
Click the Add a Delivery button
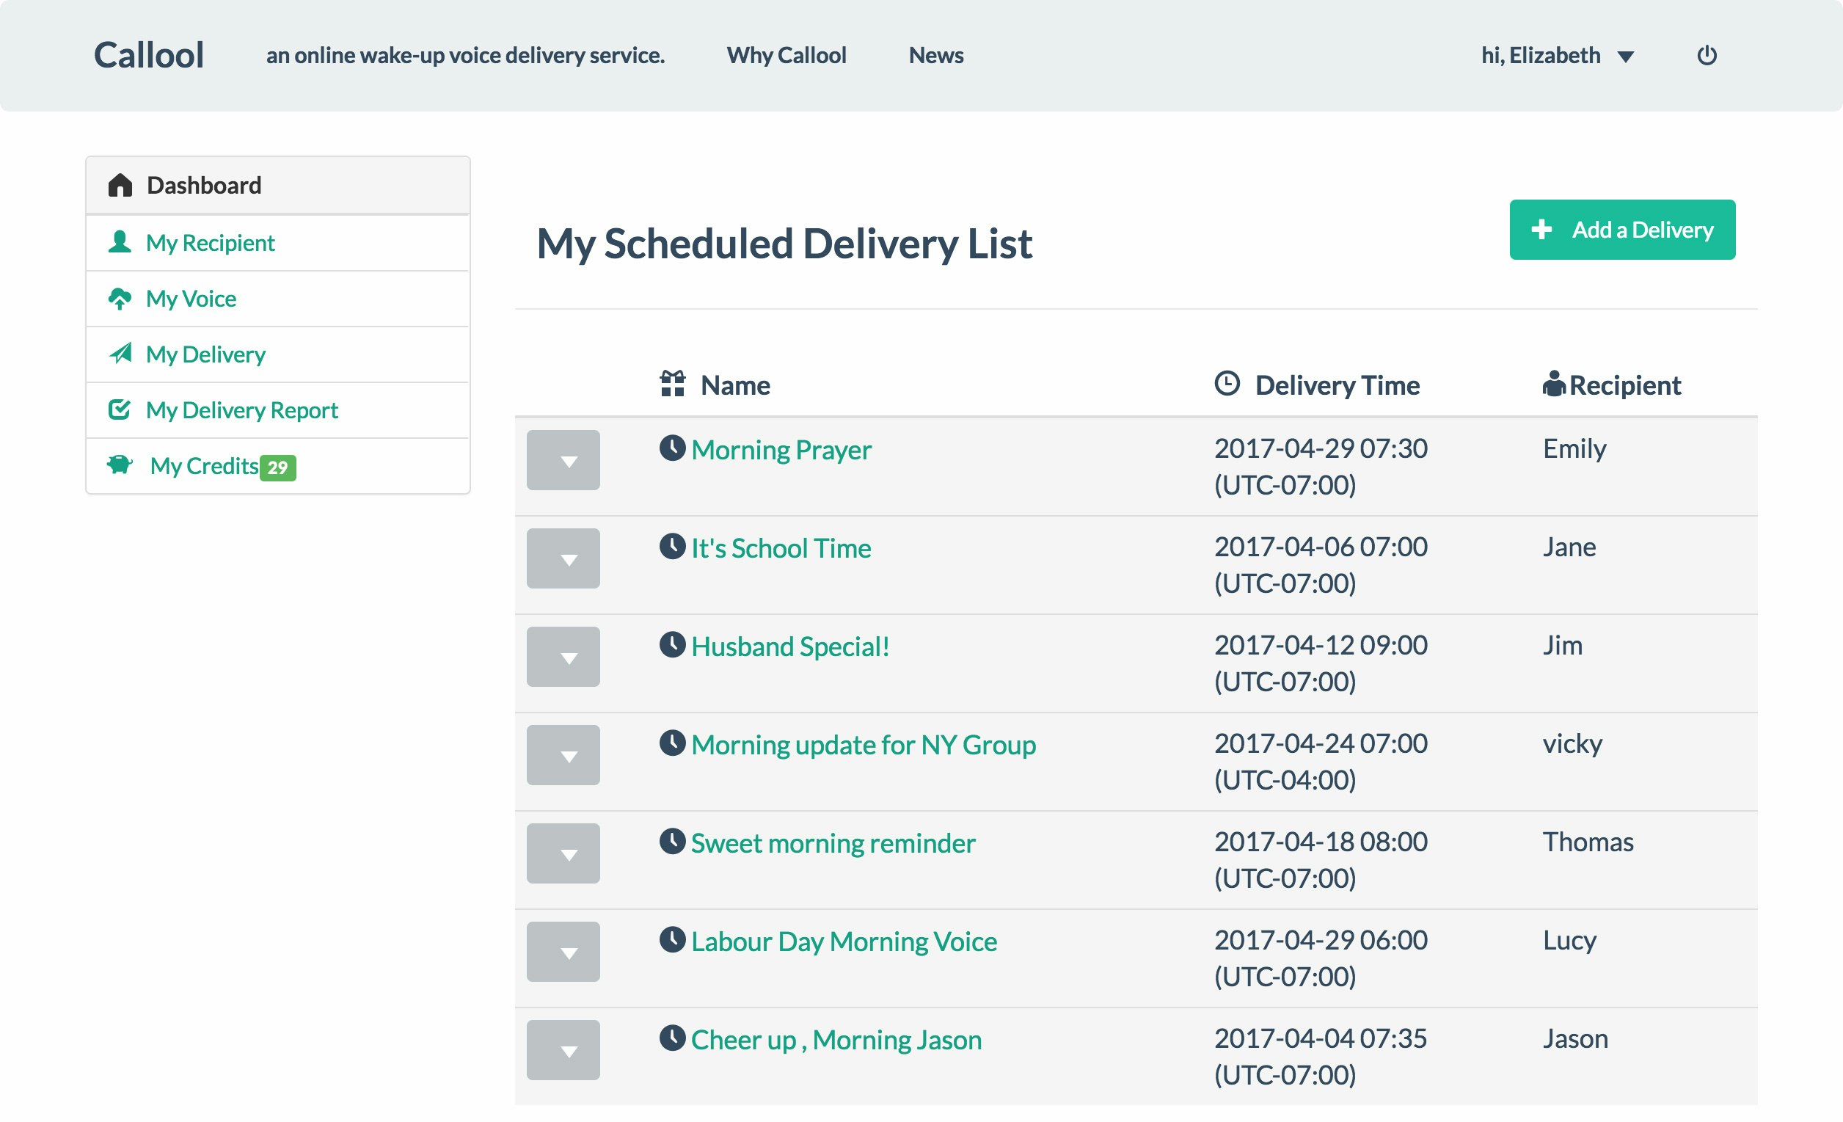[1621, 230]
